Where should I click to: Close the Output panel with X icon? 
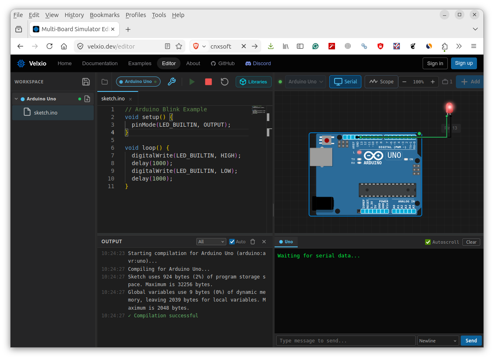(264, 242)
